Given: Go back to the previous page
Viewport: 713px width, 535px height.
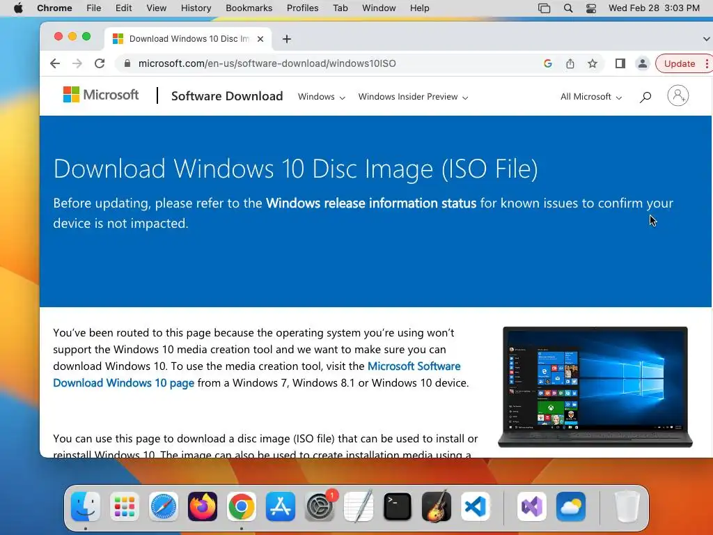Looking at the screenshot, I should click(55, 63).
